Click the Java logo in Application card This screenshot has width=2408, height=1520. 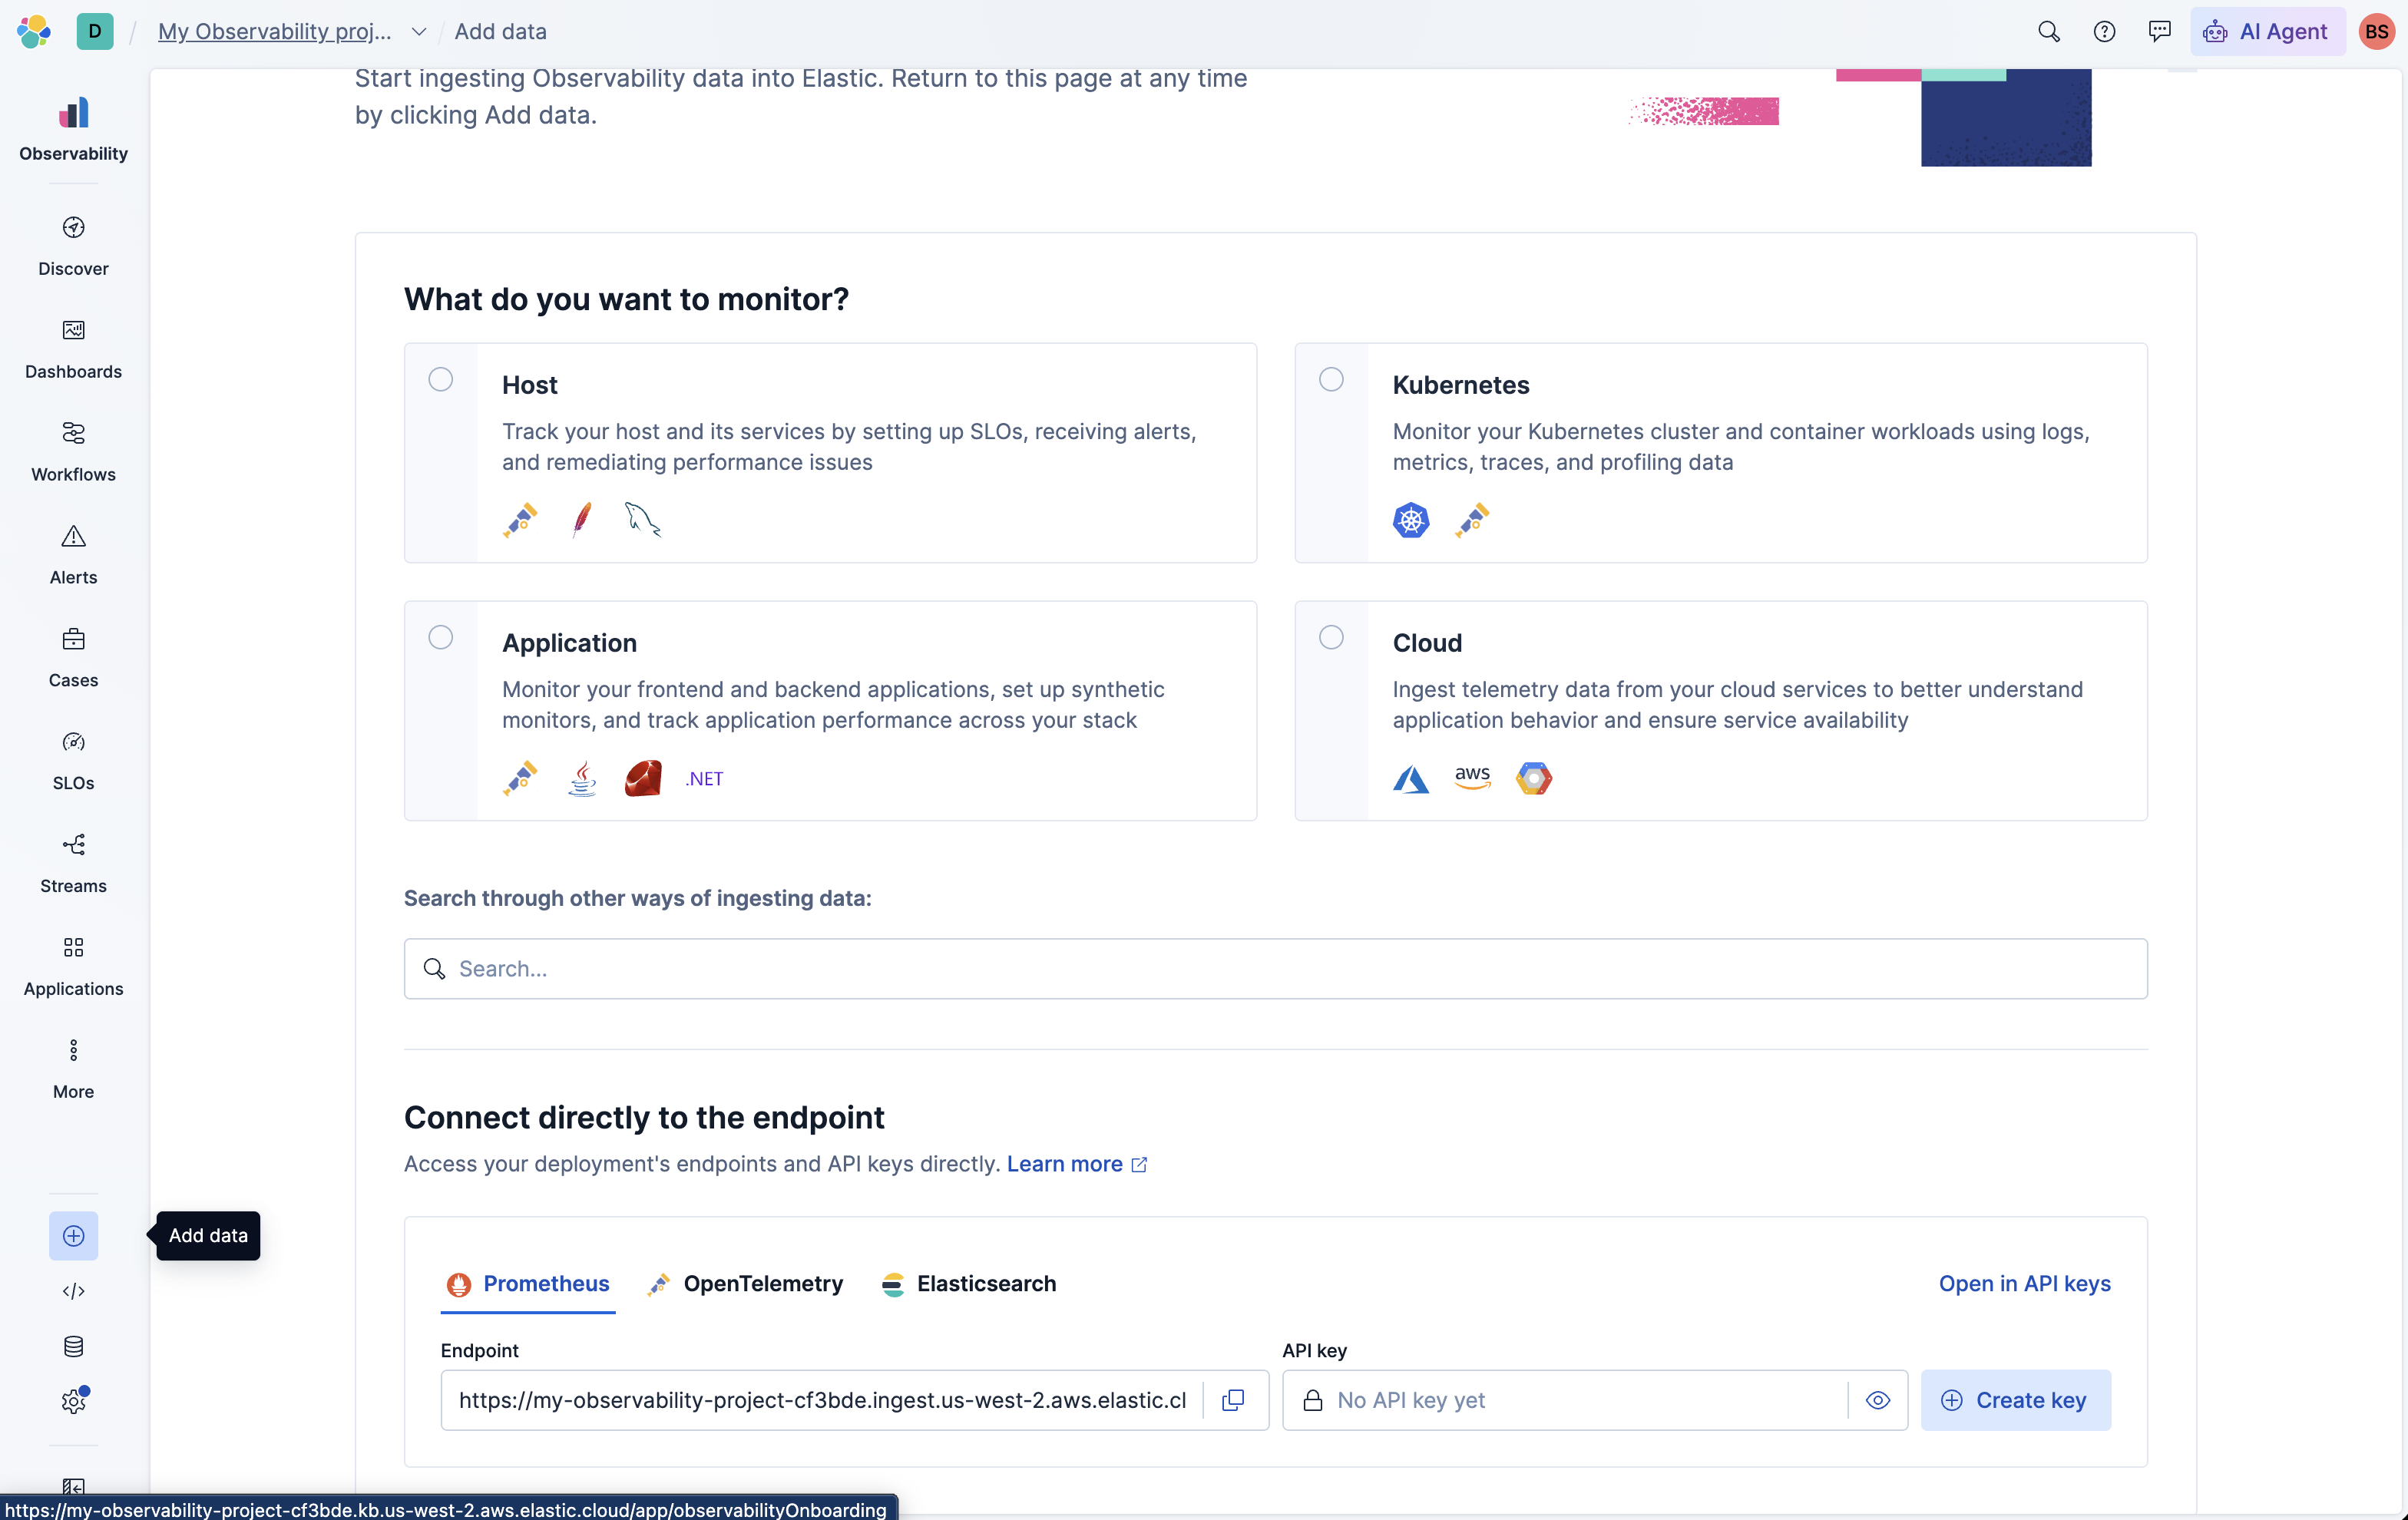click(582, 778)
